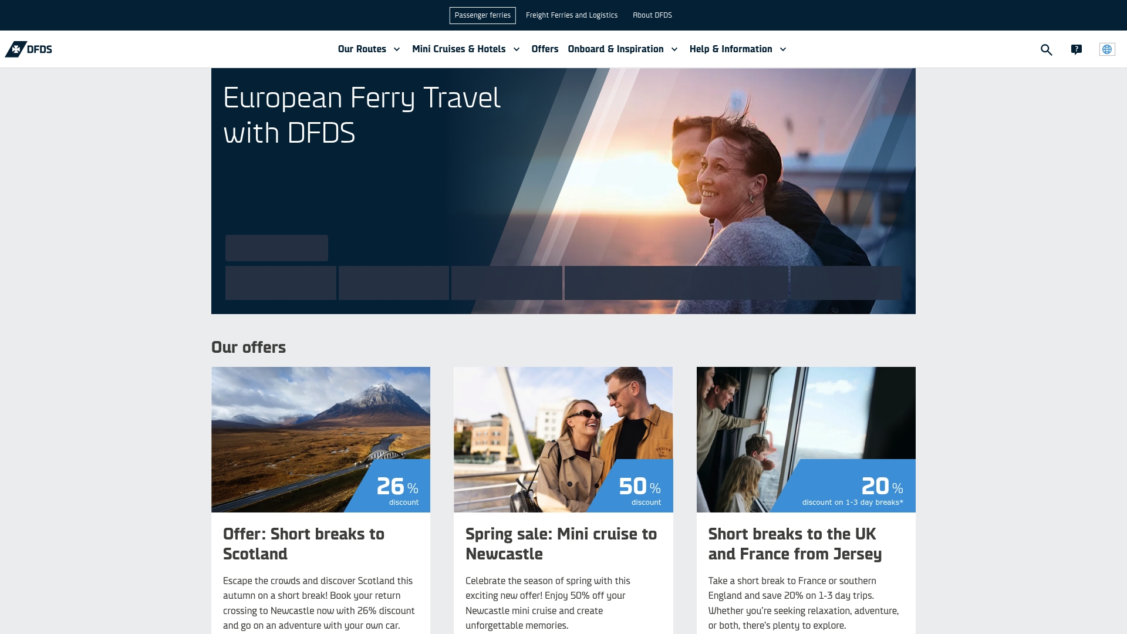The width and height of the screenshot is (1127, 634).
Task: Click the DFDS logo to go home
Action: point(29,49)
